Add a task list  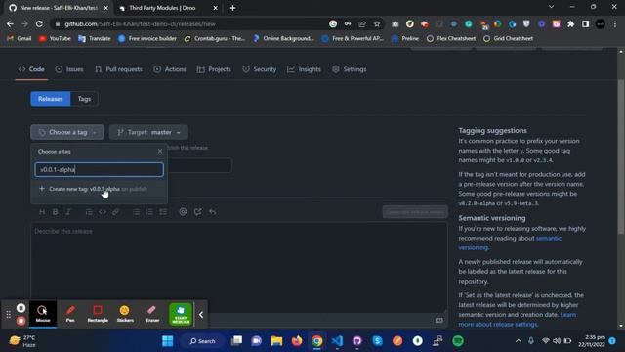163,212
